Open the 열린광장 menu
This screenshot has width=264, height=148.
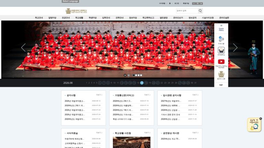coord(164,17)
